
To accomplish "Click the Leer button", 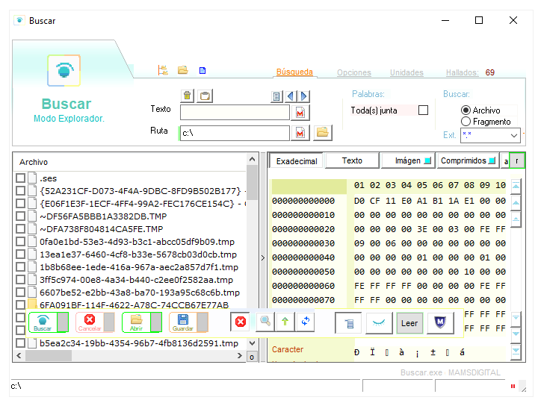I will pyautogui.click(x=409, y=323).
